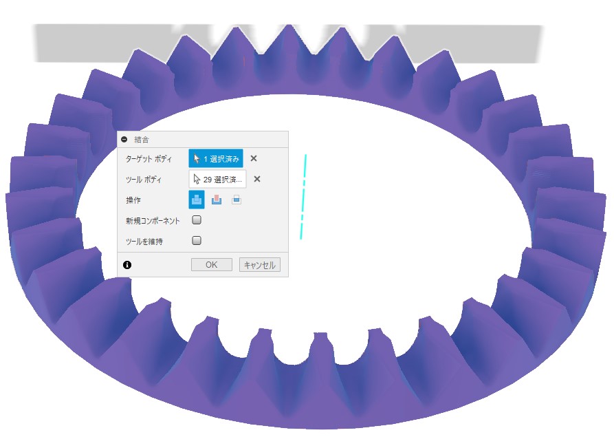Select the Intersect operation icon
Viewport: 614px width, 437px height.
point(236,200)
